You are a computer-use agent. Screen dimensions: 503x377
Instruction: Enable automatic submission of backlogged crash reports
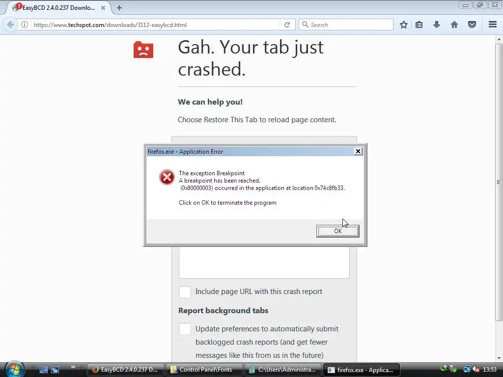(x=185, y=329)
